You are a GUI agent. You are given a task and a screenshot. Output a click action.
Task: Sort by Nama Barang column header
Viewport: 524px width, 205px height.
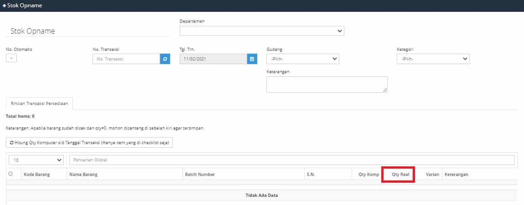(83, 175)
